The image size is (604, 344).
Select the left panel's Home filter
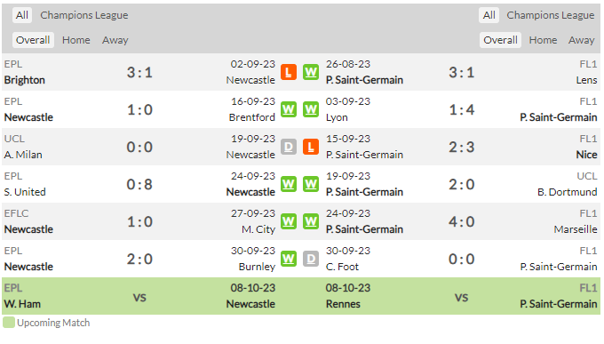(76, 40)
